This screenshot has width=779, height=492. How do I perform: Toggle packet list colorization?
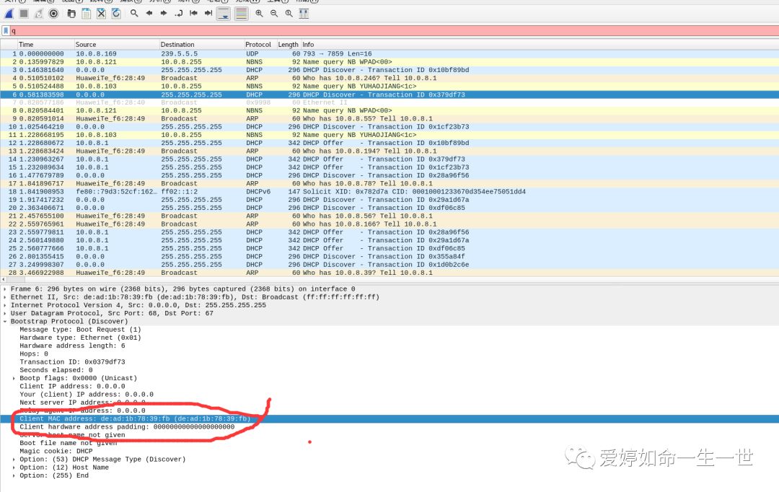pyautogui.click(x=241, y=14)
